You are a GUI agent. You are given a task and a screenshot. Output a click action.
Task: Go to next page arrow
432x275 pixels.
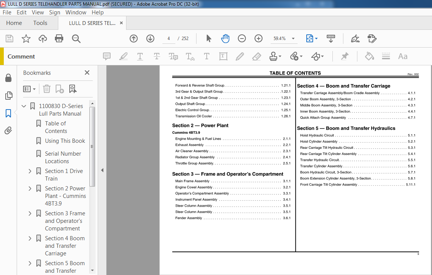[x=150, y=39]
